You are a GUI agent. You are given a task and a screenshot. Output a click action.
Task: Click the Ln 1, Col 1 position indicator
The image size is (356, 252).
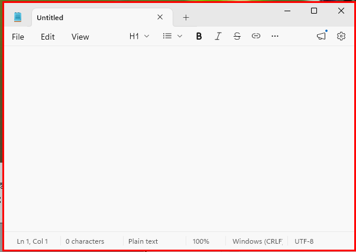pyautogui.click(x=33, y=241)
